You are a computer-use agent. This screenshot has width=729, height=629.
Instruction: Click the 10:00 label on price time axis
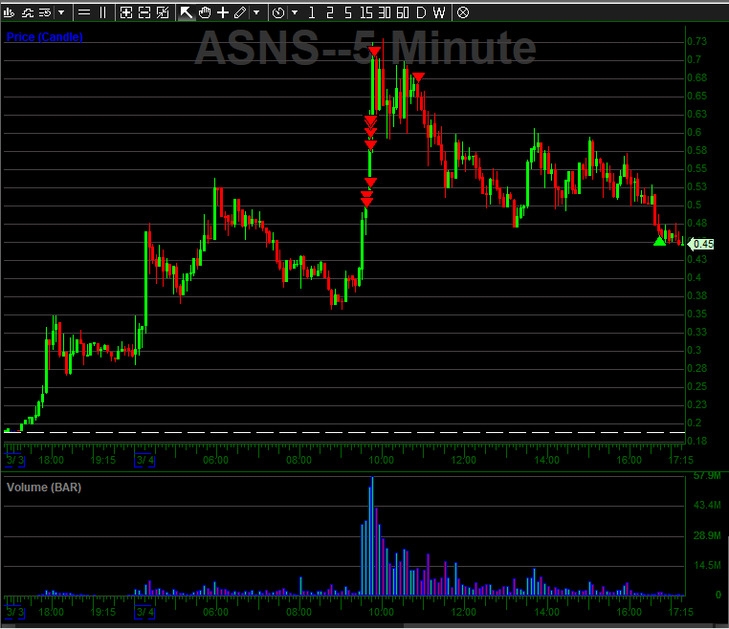tap(381, 461)
